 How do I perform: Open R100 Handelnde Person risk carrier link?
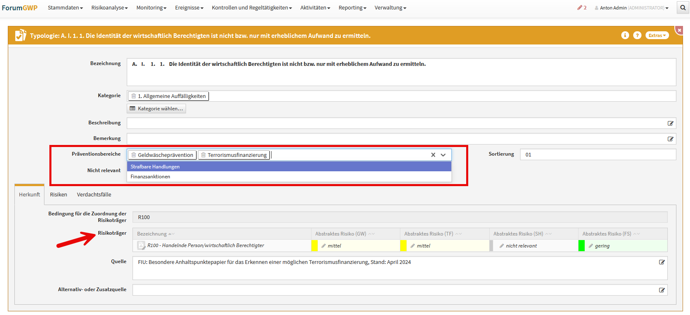[x=205, y=245]
